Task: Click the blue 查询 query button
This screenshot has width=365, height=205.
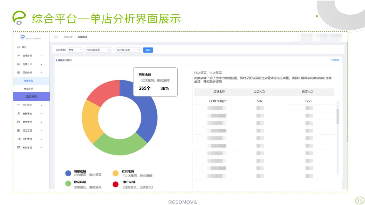Action: (x=148, y=50)
